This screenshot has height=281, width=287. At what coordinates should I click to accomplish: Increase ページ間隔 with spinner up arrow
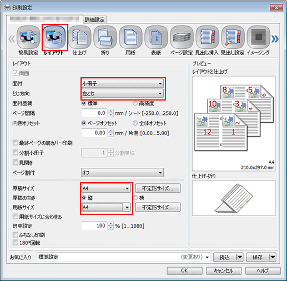coord(110,111)
